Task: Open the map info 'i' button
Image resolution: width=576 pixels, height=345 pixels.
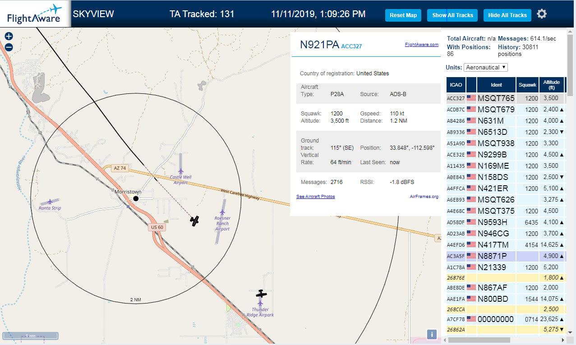Action: coord(432,334)
